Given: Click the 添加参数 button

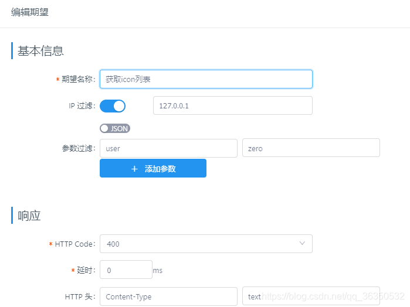Looking at the screenshot, I should point(153,168).
